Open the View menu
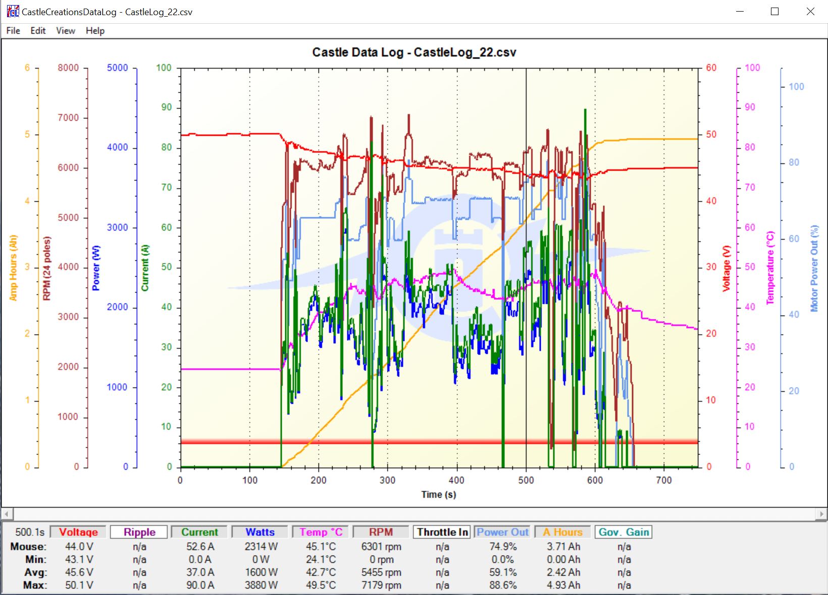 pyautogui.click(x=66, y=31)
